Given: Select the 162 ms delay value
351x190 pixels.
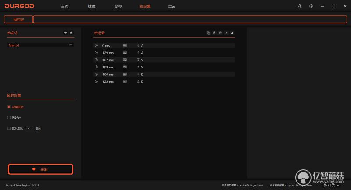Looking at the screenshot, I should click(x=108, y=60).
